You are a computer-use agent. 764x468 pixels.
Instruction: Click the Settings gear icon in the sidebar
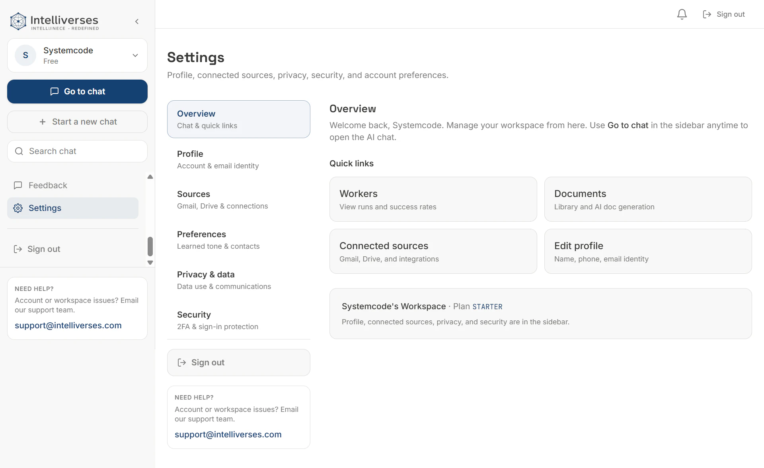pos(18,208)
